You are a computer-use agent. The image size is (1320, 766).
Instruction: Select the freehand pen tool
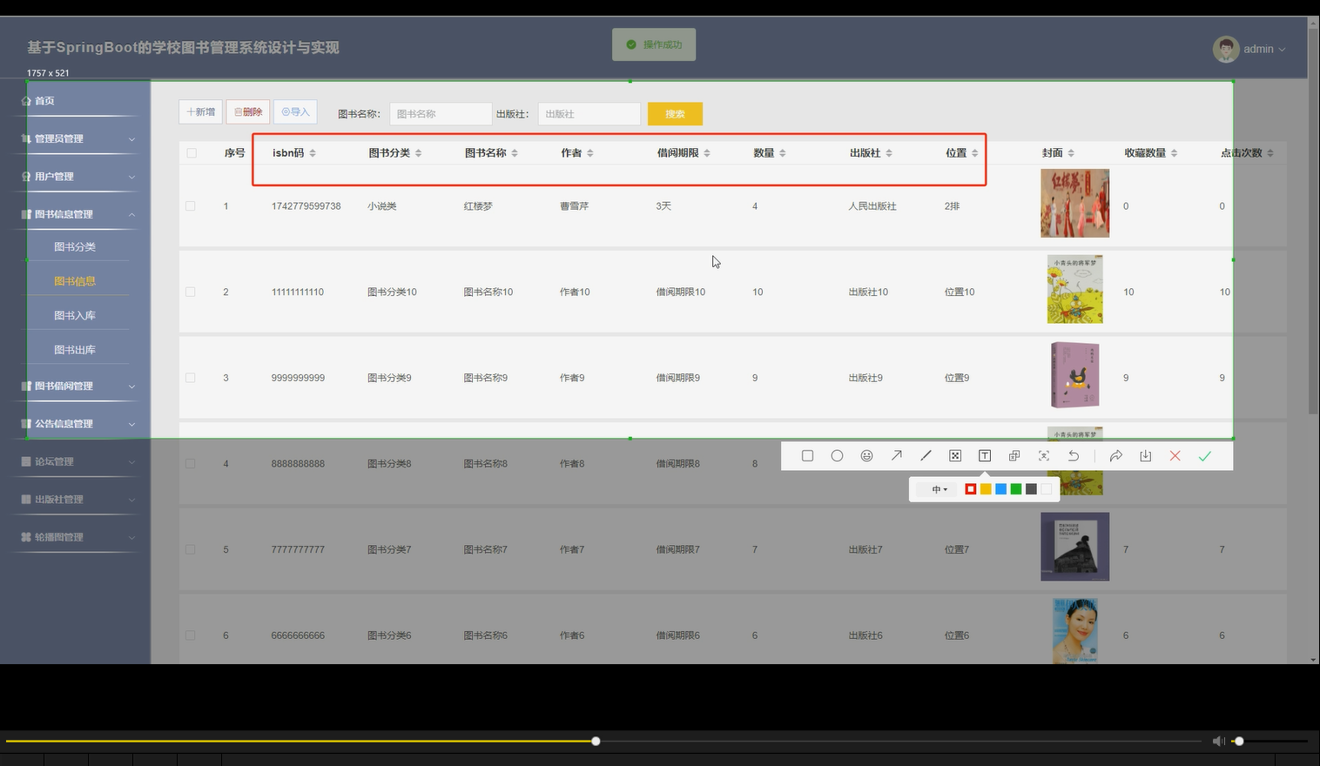[926, 456]
